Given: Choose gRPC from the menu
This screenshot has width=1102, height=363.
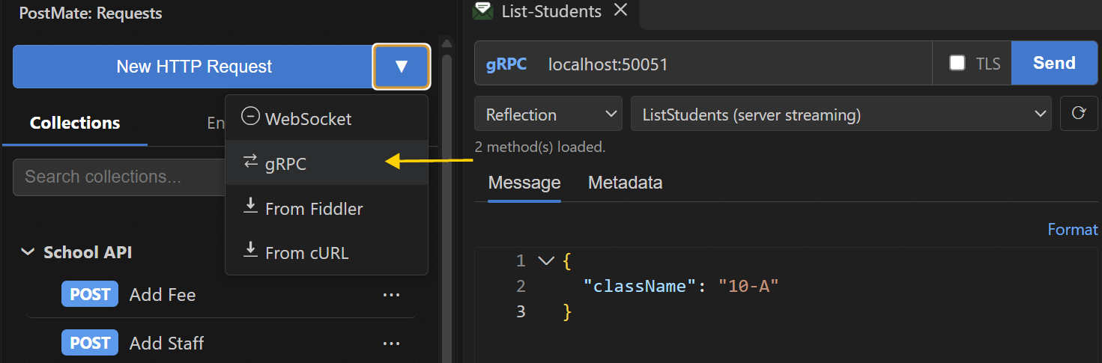Looking at the screenshot, I should coord(327,162).
